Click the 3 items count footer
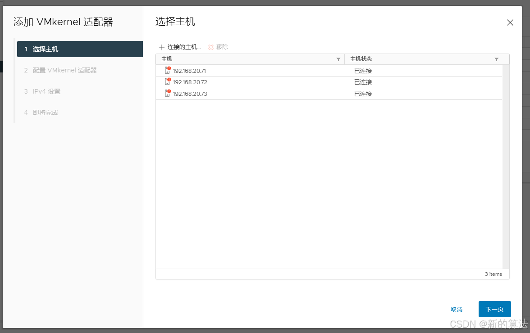The image size is (530, 333). coord(493,274)
